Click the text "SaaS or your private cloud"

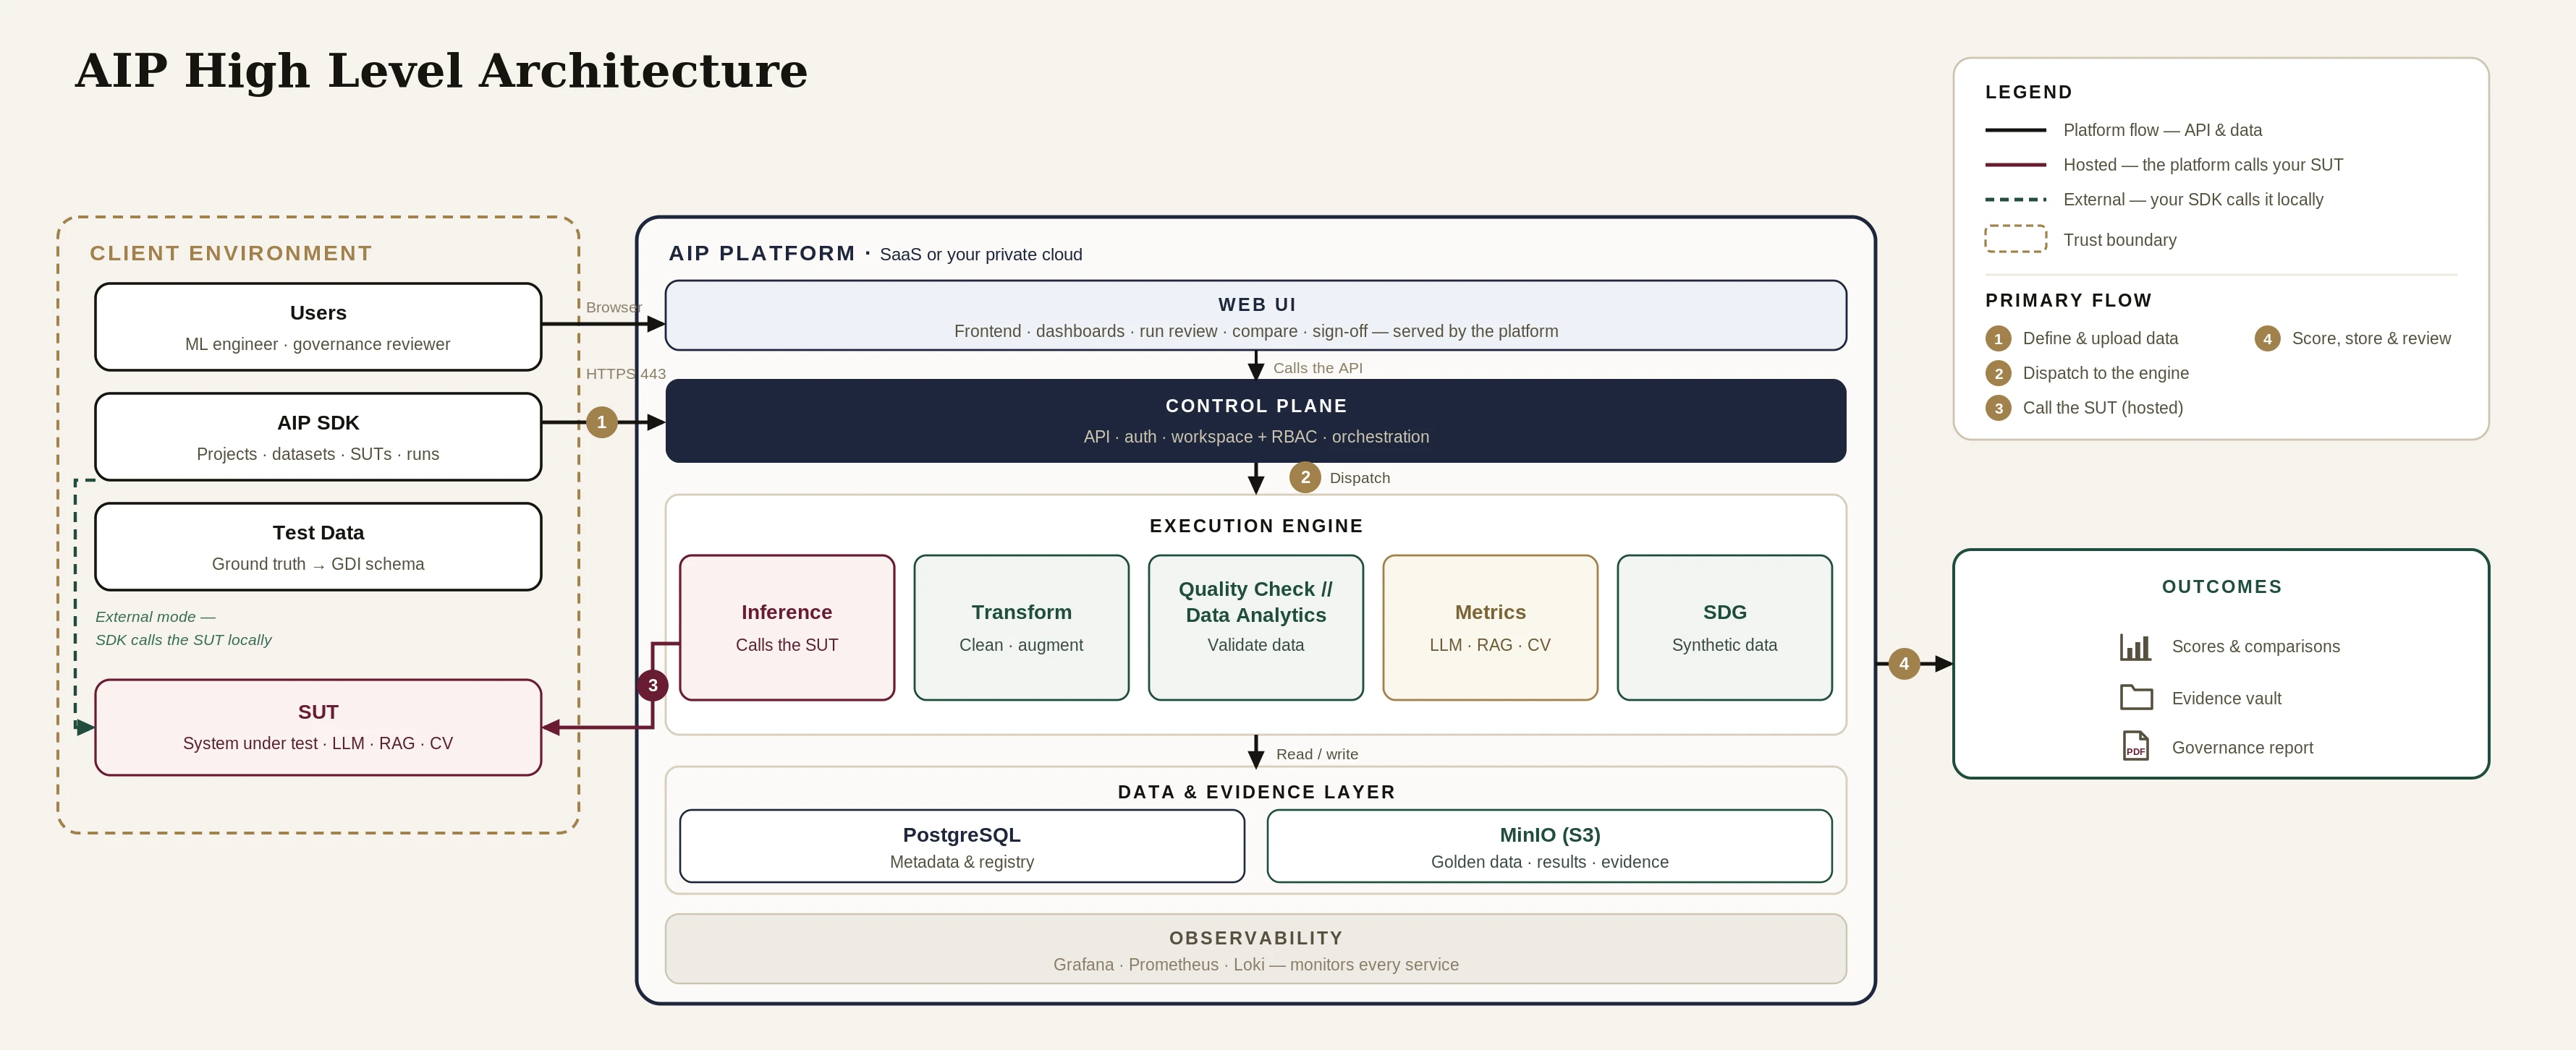click(x=981, y=255)
